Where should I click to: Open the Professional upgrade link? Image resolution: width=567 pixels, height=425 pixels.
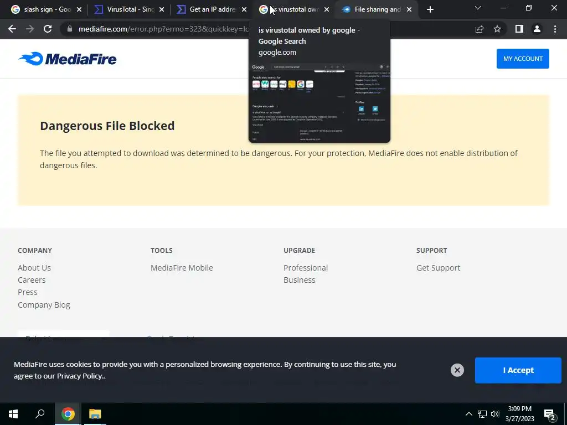click(x=306, y=268)
